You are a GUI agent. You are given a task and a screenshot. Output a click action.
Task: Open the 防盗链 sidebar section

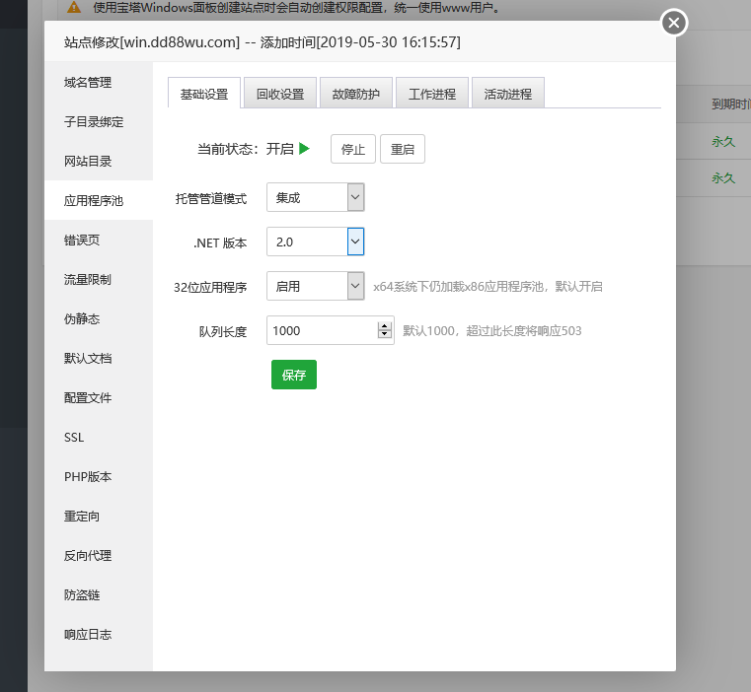coord(99,594)
